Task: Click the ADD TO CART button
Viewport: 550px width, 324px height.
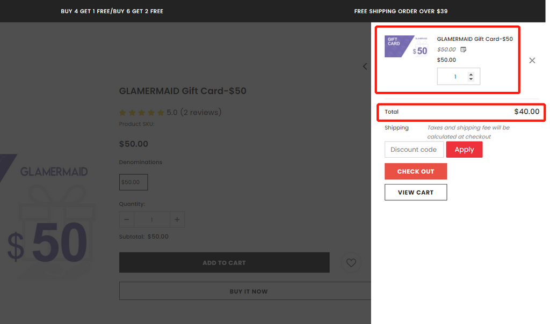Action: (x=224, y=263)
